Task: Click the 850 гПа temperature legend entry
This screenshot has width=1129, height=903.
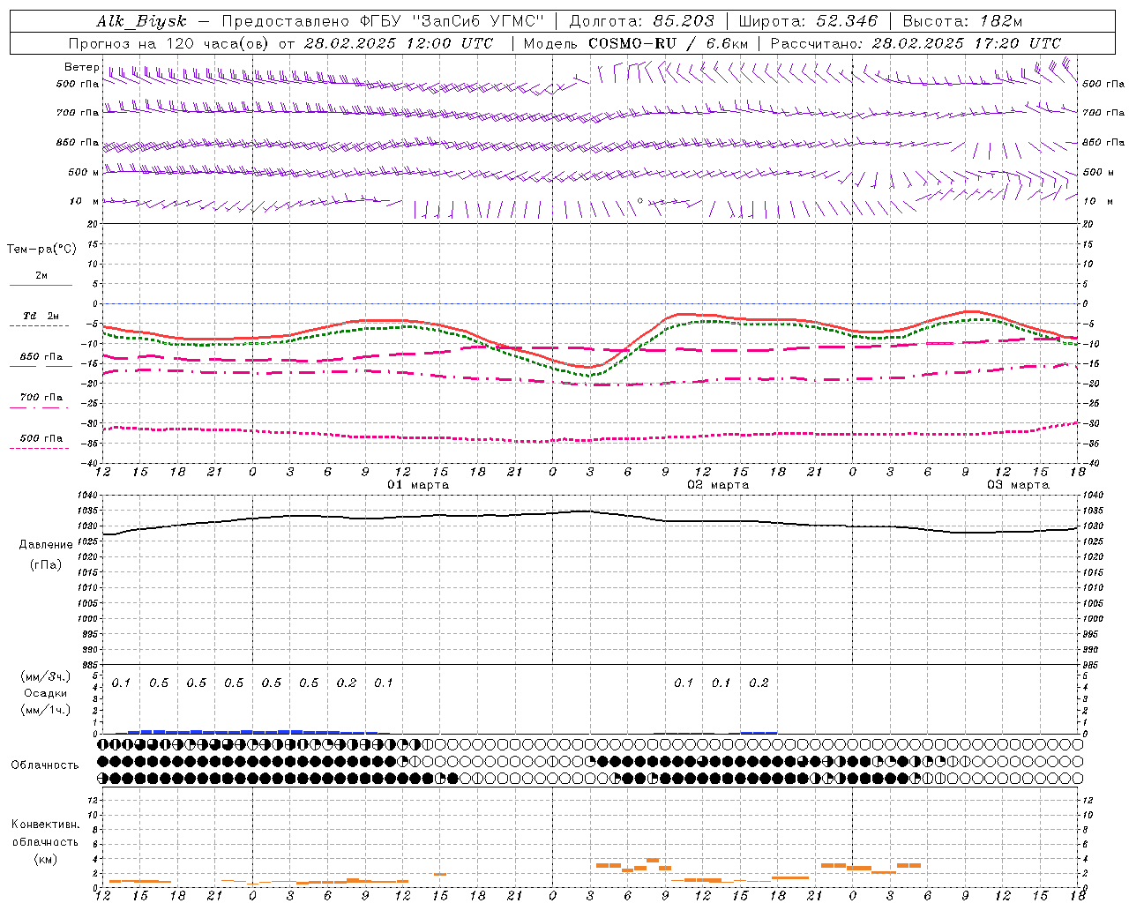Action: (41, 357)
